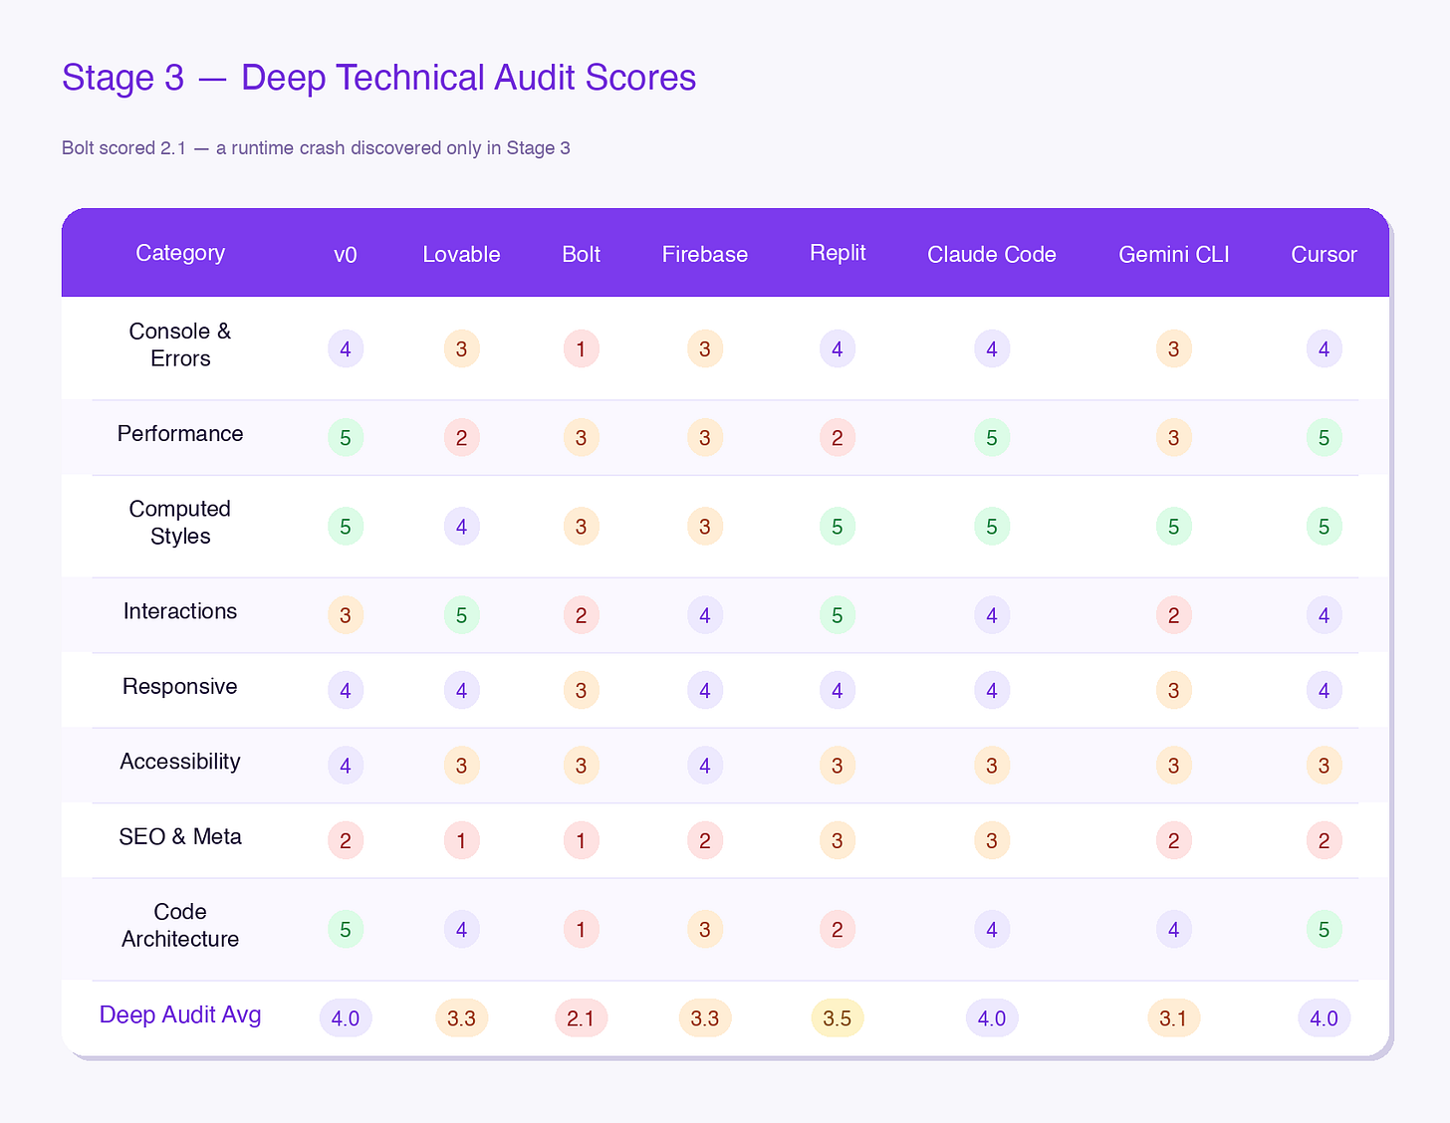Click Claude Code's SEO & Meta score 3

(x=992, y=841)
